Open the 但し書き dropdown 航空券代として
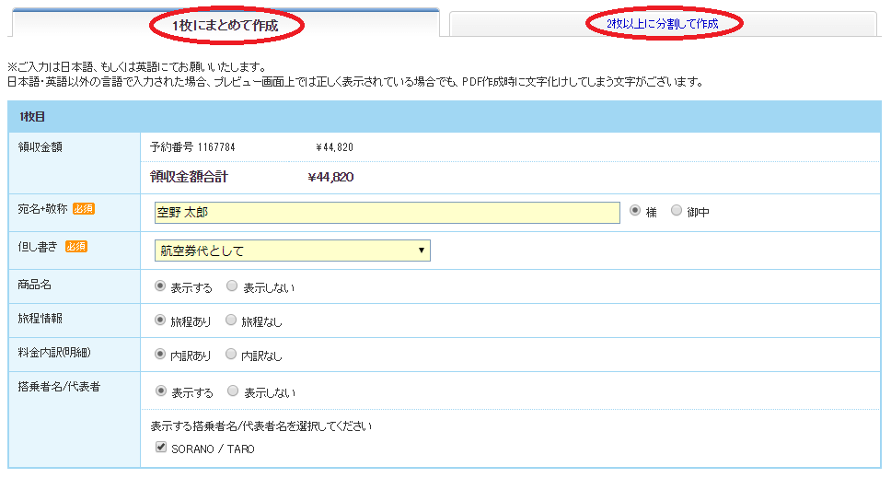Viewport: 891px width, 478px height. click(x=292, y=251)
